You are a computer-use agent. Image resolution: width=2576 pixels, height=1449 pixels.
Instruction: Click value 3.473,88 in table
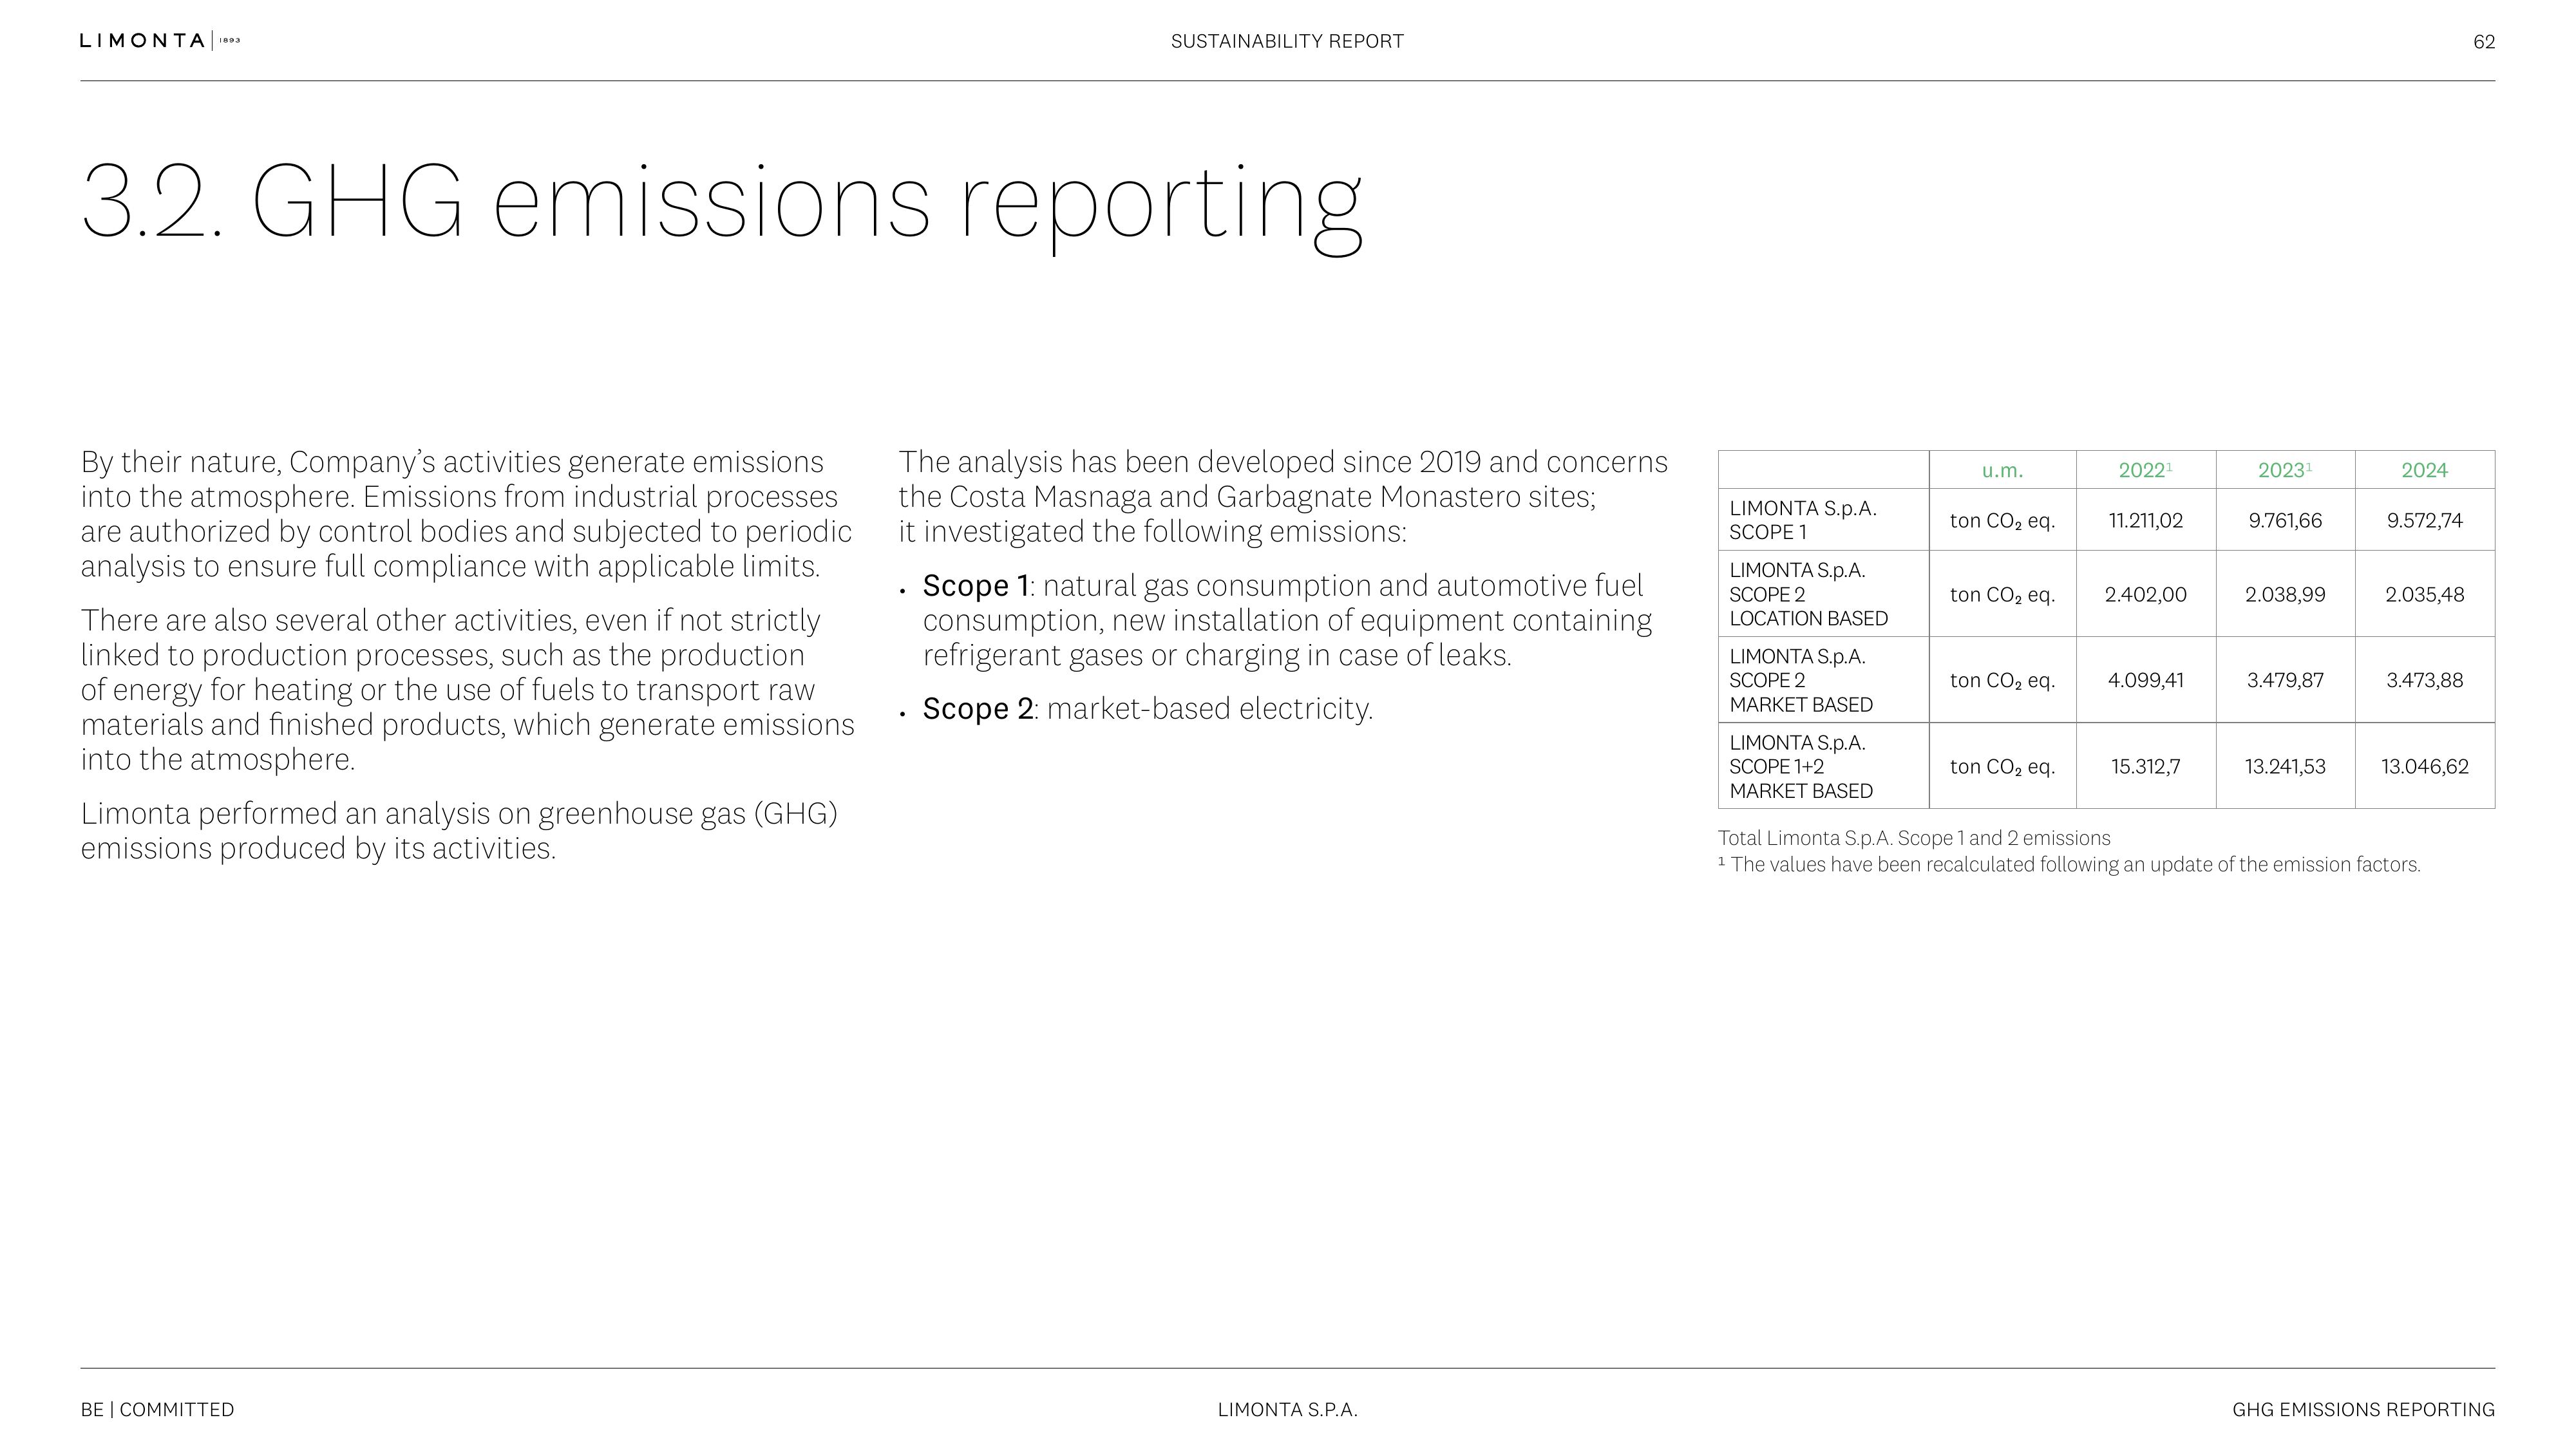coord(2424,680)
